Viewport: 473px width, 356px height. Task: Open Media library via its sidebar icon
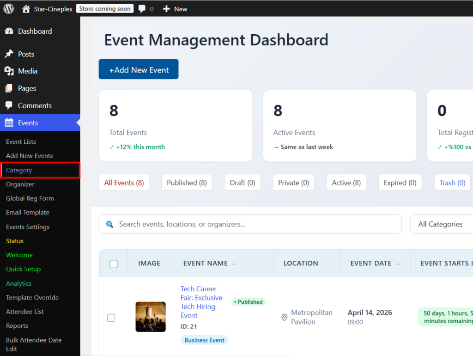click(9, 71)
